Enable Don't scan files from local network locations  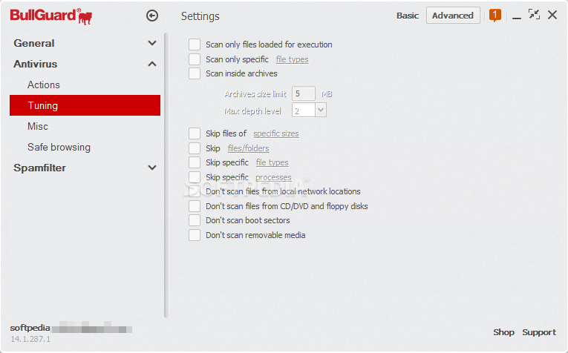point(195,191)
